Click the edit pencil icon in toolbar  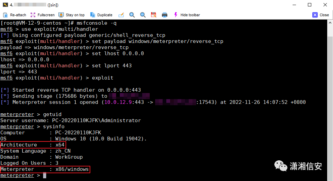121,15
